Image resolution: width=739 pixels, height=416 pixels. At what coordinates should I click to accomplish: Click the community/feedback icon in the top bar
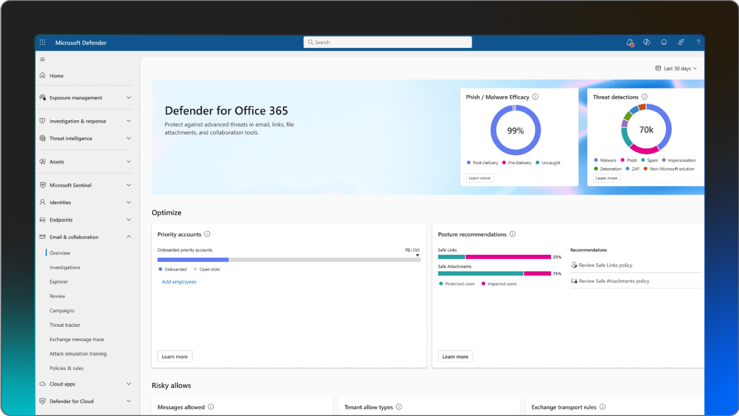coord(681,42)
